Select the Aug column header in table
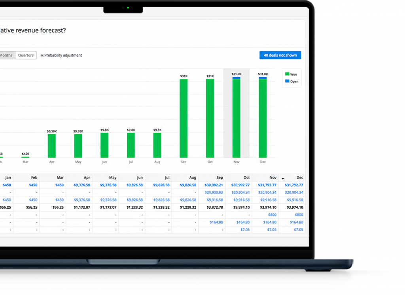Image resolution: width=405 pixels, height=295 pixels. [192, 178]
